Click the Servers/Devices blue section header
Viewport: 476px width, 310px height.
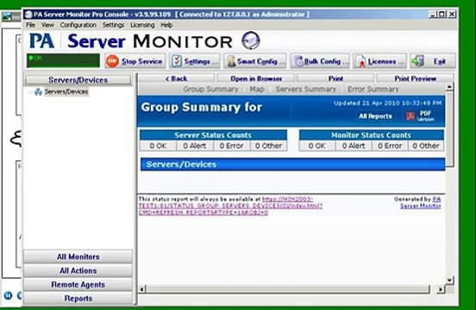[293, 164]
